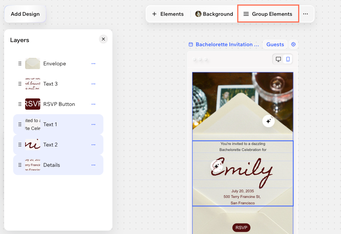Click the hamburger icon in Group Elements
The height and width of the screenshot is (234, 341).
click(x=246, y=14)
